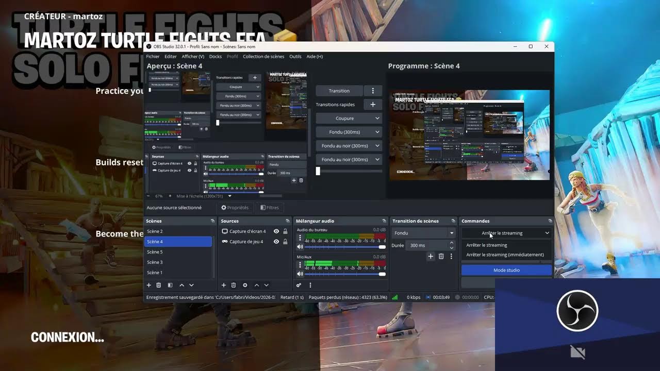Click the Propriétés button
Image resolution: width=660 pixels, height=371 pixels.
pos(235,208)
